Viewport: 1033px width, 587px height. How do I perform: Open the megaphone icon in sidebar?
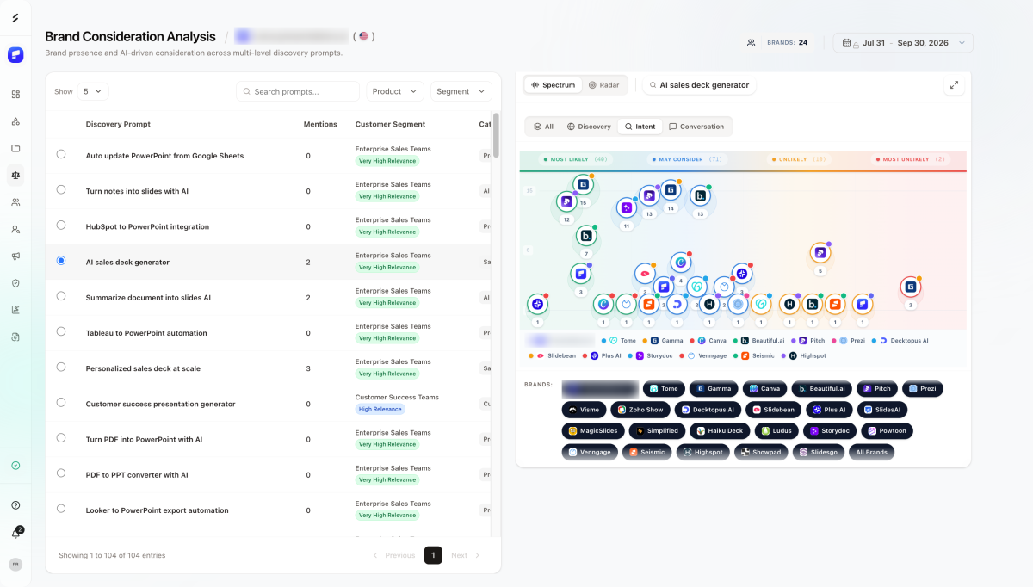click(15, 256)
